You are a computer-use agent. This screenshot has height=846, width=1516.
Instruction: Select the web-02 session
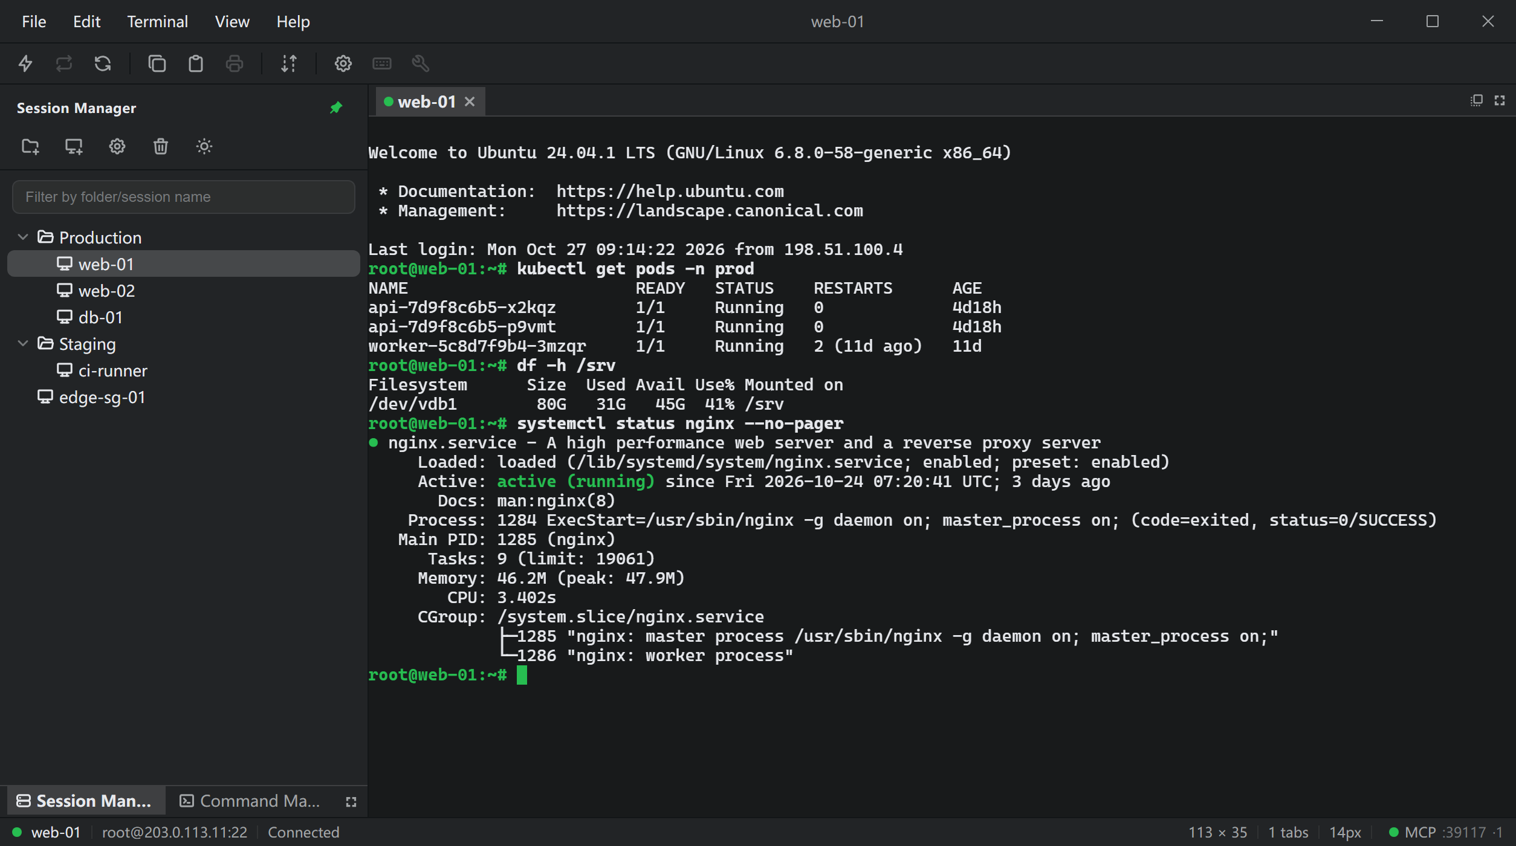[184, 291]
